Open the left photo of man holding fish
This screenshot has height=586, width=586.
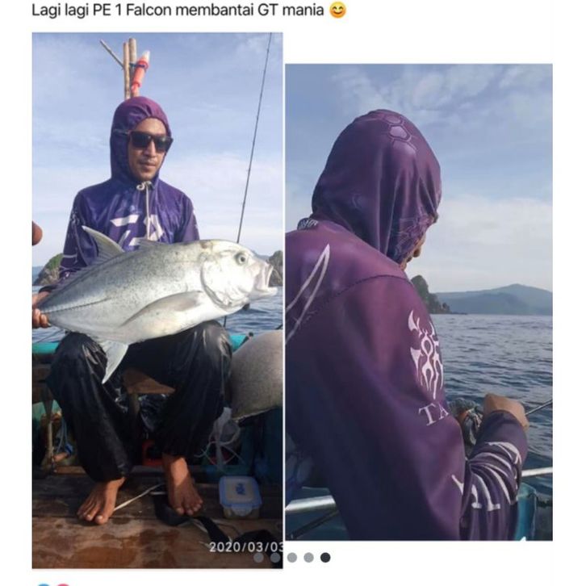[x=157, y=300]
